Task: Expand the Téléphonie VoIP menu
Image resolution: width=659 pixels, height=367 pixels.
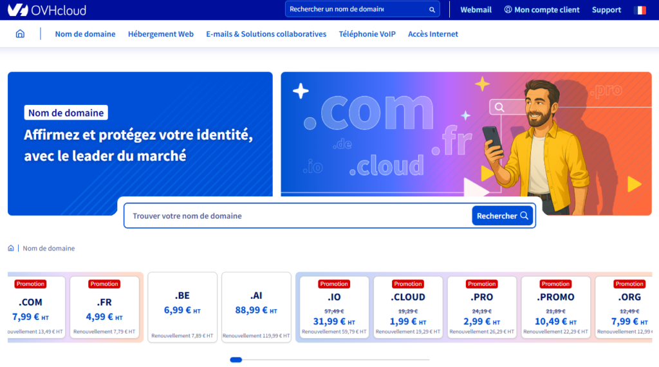Action: [x=367, y=34]
